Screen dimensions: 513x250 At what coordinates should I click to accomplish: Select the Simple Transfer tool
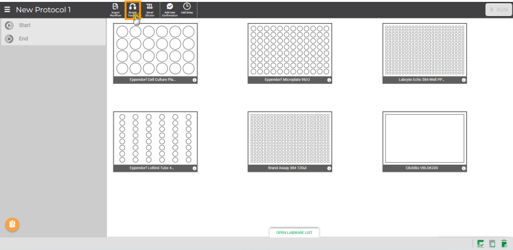coord(133,10)
